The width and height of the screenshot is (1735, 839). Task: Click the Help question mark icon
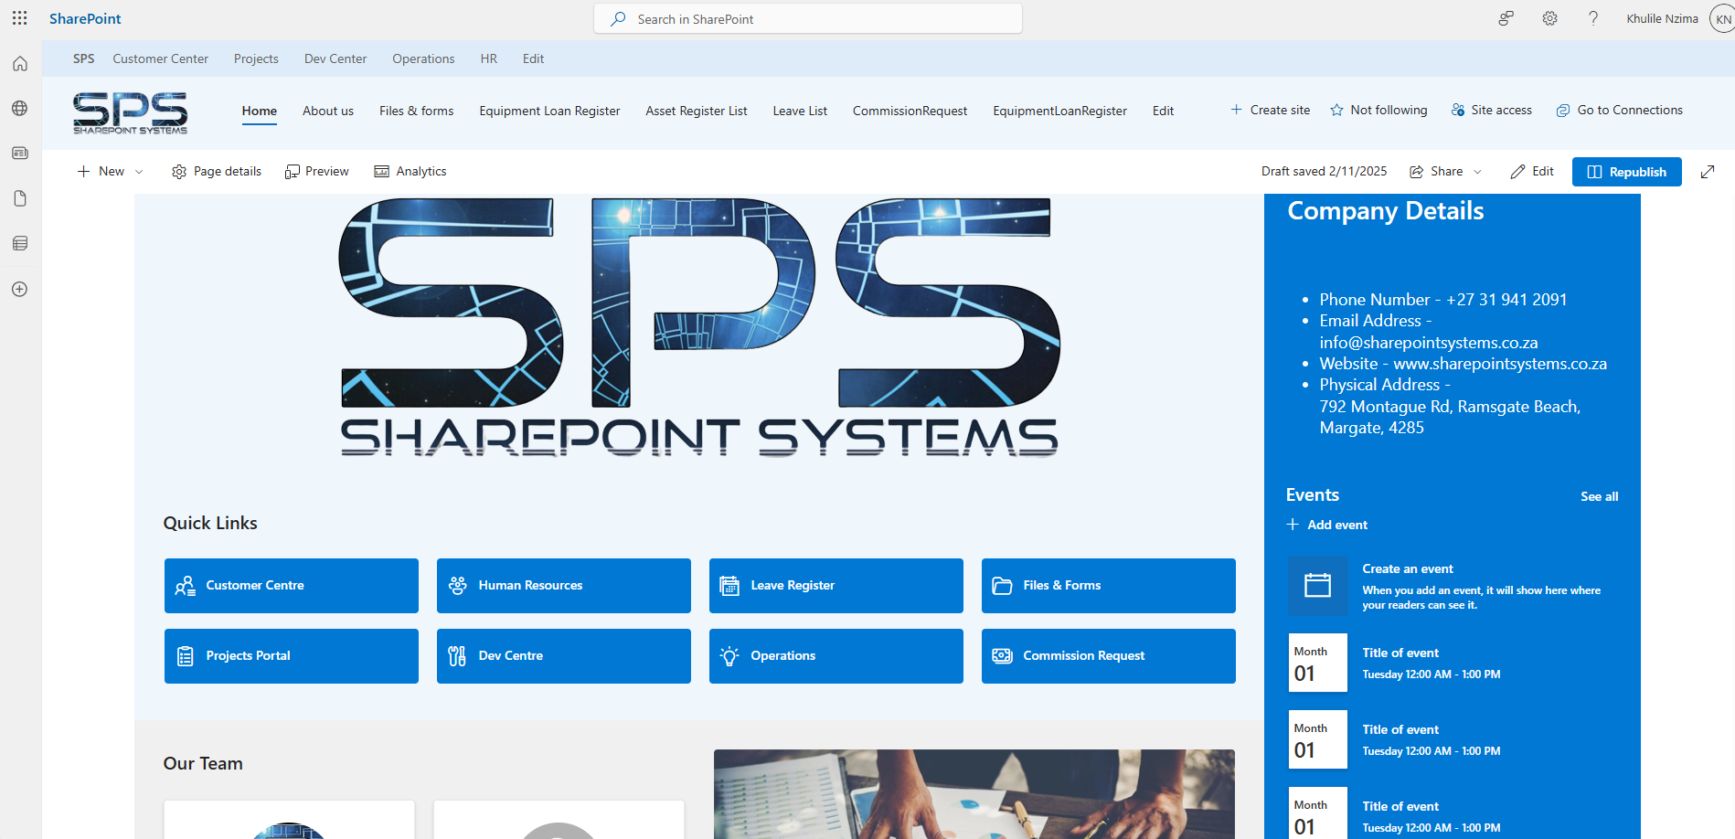[1593, 18]
